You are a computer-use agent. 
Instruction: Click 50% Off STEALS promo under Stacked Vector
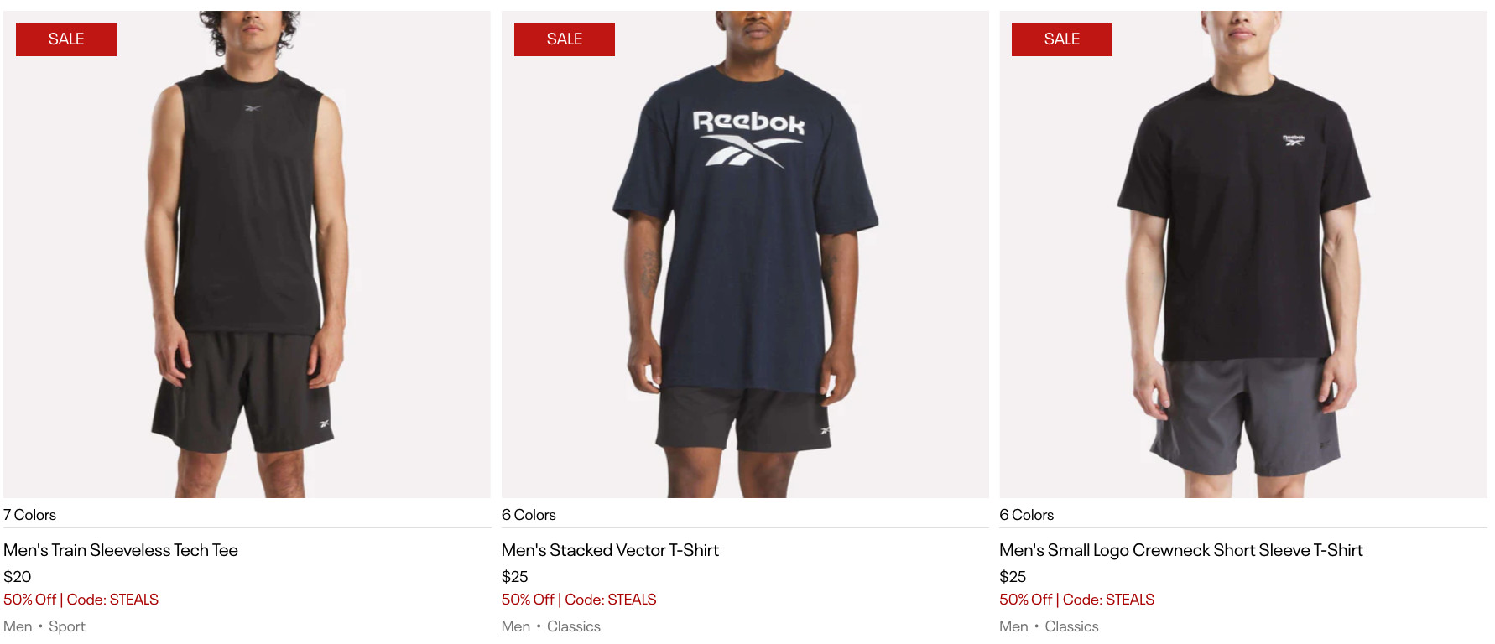coord(579,600)
